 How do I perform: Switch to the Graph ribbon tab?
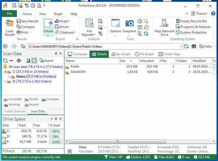58,14
